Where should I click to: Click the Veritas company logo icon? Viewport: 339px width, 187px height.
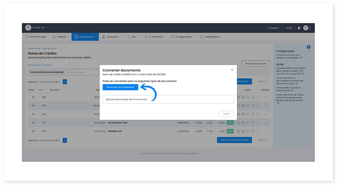[28, 28]
